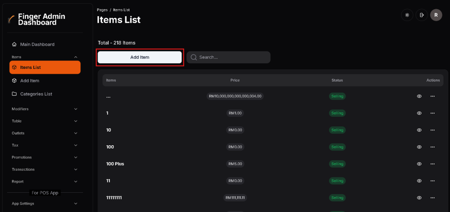Click the magnifier icon in search box

193,57
